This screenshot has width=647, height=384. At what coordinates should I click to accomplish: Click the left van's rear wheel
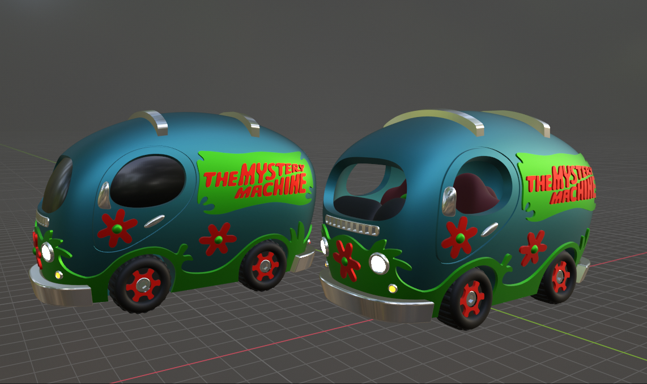(263, 266)
